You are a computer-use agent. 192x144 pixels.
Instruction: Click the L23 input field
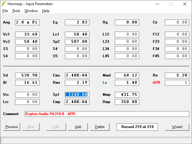pos(127,42)
